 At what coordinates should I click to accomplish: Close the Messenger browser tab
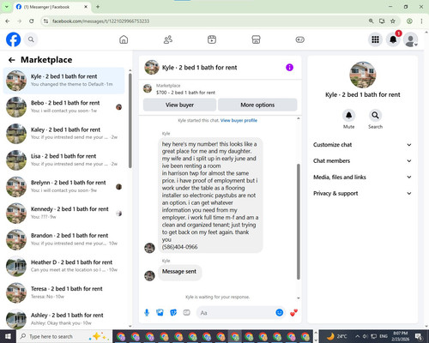tap(86, 7)
